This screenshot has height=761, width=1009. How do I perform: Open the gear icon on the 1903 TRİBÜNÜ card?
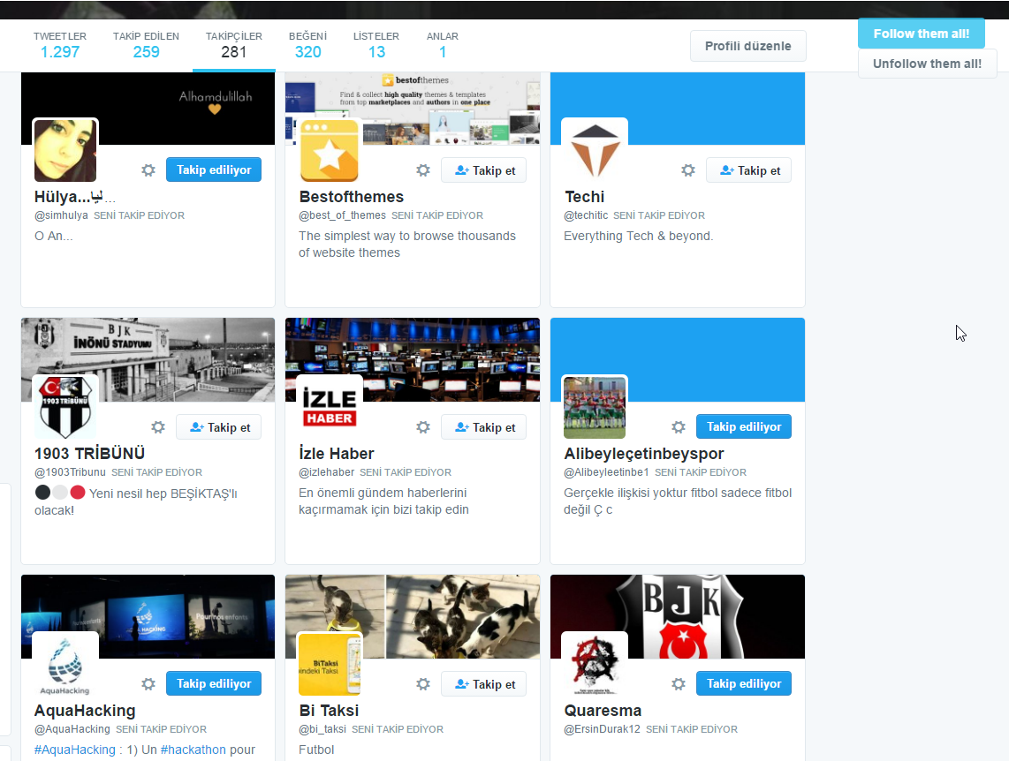coord(158,426)
